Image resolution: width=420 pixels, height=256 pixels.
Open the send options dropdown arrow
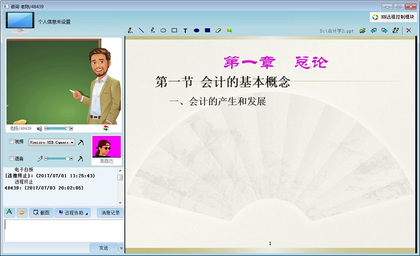pyautogui.click(x=121, y=248)
